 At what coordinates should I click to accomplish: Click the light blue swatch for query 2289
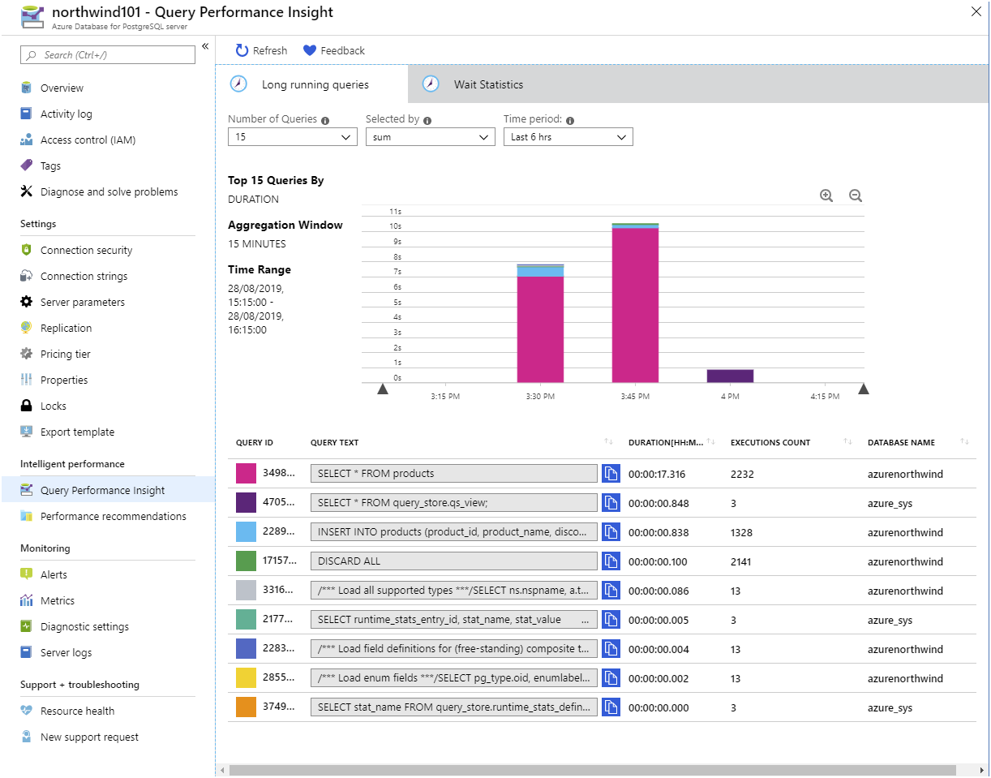coord(246,532)
